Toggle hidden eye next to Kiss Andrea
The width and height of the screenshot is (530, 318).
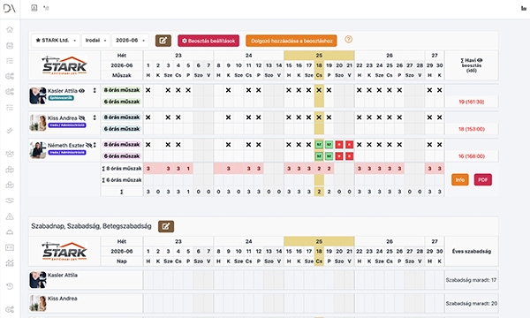click(x=81, y=118)
